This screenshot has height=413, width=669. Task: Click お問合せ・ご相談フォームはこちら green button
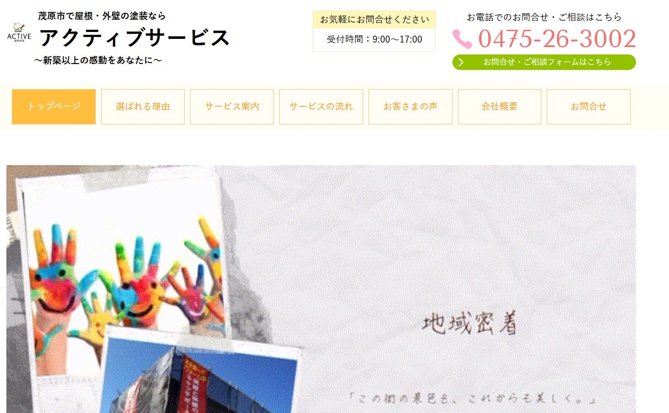pos(544,62)
